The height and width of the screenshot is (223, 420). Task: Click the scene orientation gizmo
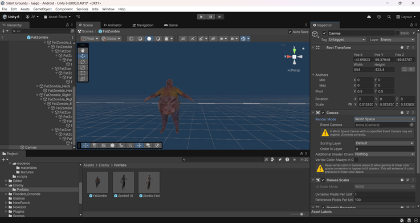coord(294,56)
